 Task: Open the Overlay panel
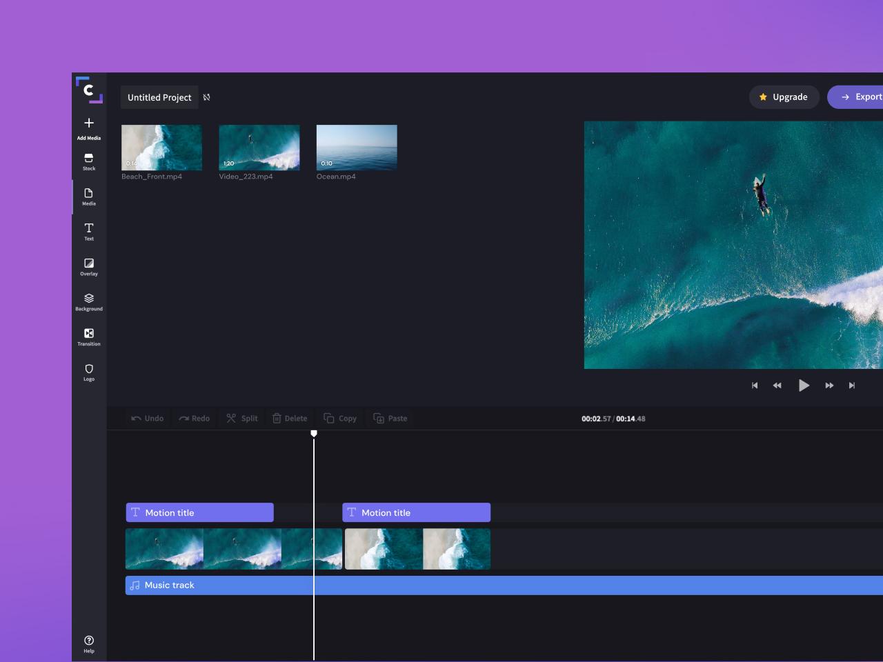pyautogui.click(x=88, y=267)
